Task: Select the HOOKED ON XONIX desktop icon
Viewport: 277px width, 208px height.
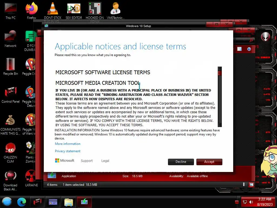Action: coord(95,11)
